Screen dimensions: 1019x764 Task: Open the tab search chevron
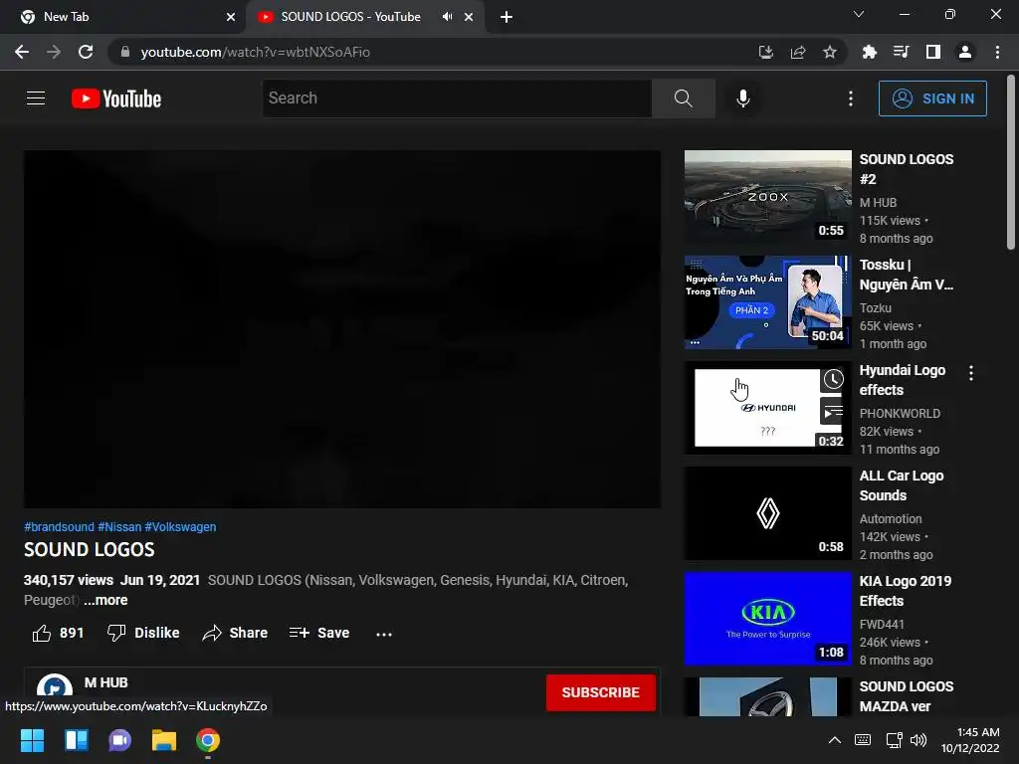[x=859, y=14]
